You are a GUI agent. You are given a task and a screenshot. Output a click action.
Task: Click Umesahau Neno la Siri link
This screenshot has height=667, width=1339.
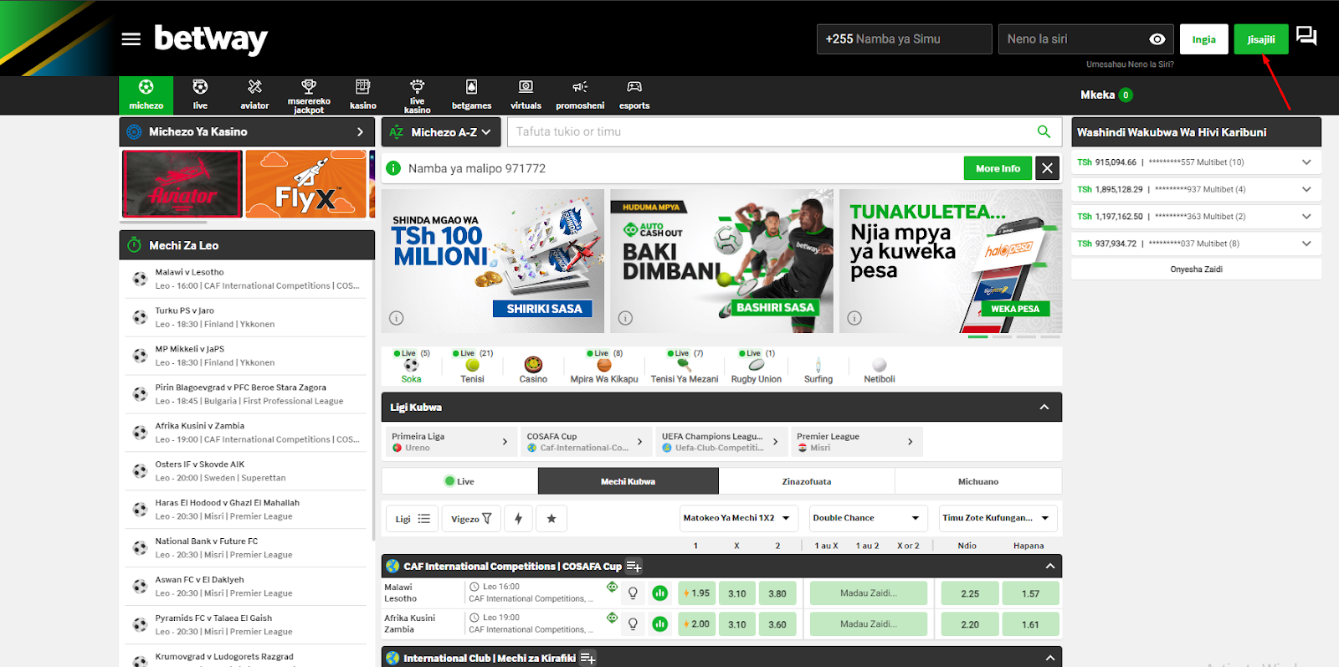click(1130, 64)
